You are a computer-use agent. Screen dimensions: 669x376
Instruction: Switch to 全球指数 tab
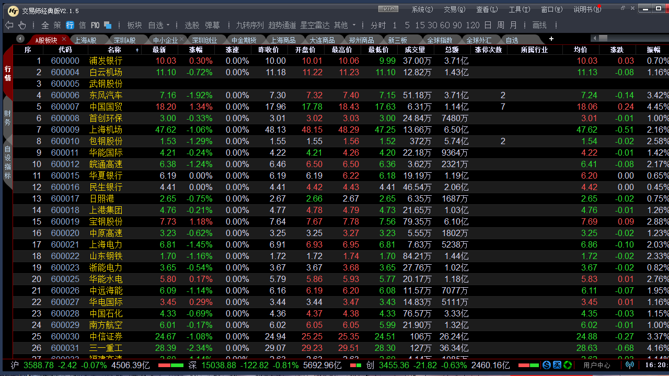tap(440, 40)
